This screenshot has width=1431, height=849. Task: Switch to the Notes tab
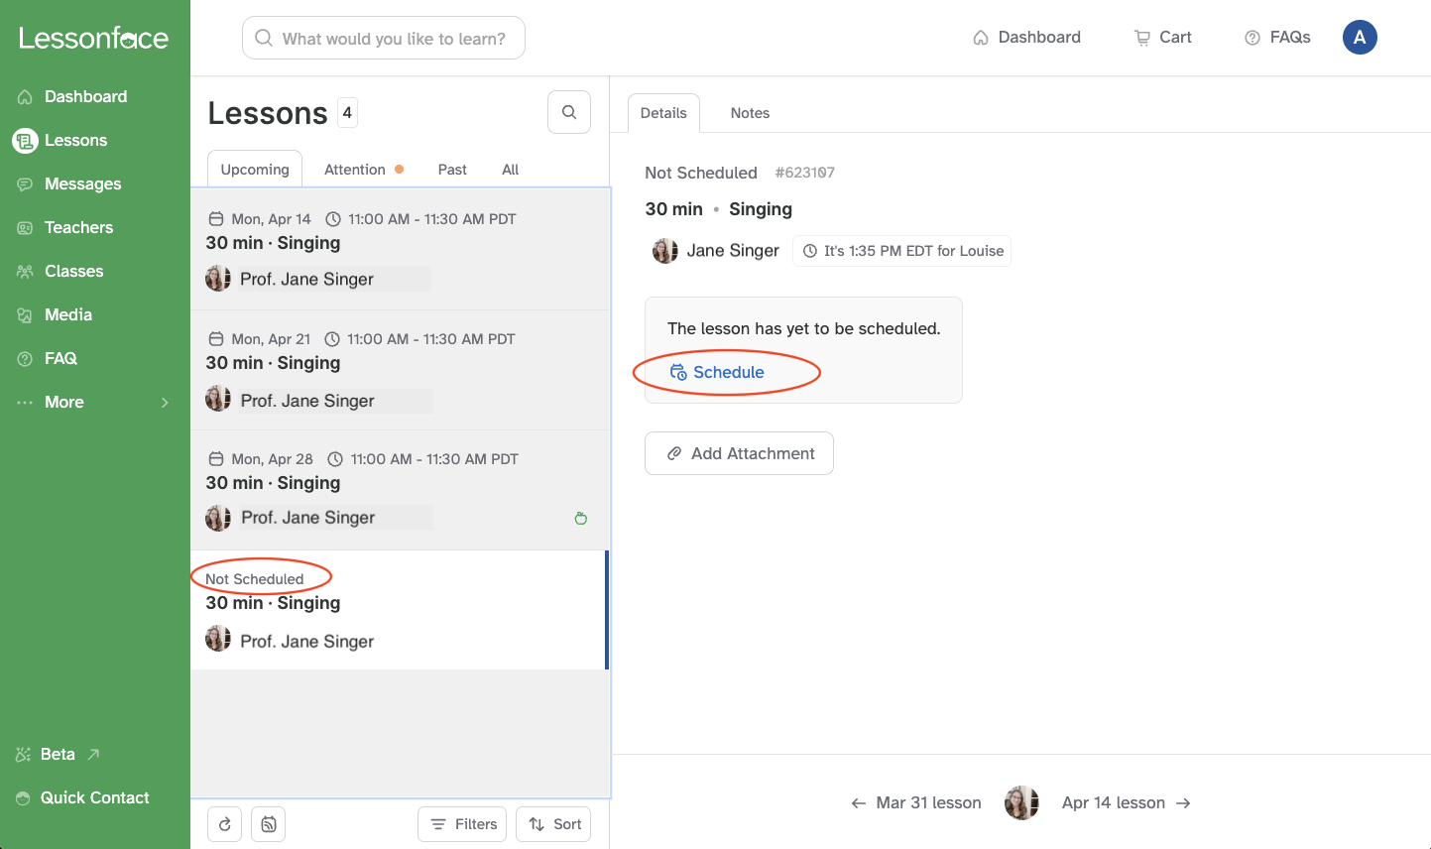click(x=750, y=113)
